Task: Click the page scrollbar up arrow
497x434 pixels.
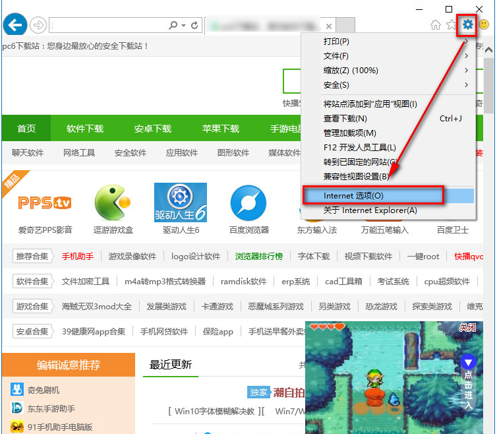Action: 488,50
